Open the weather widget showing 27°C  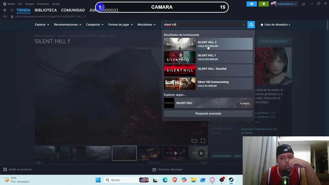point(17,180)
